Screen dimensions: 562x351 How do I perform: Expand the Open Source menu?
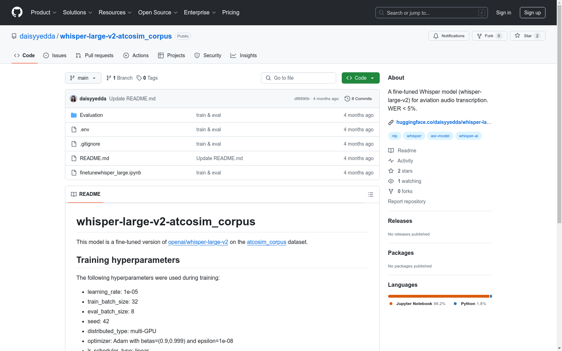[x=158, y=13]
